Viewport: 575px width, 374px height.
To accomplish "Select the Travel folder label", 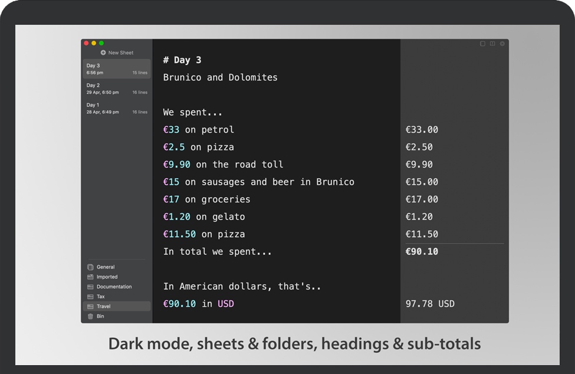I will coord(104,306).
